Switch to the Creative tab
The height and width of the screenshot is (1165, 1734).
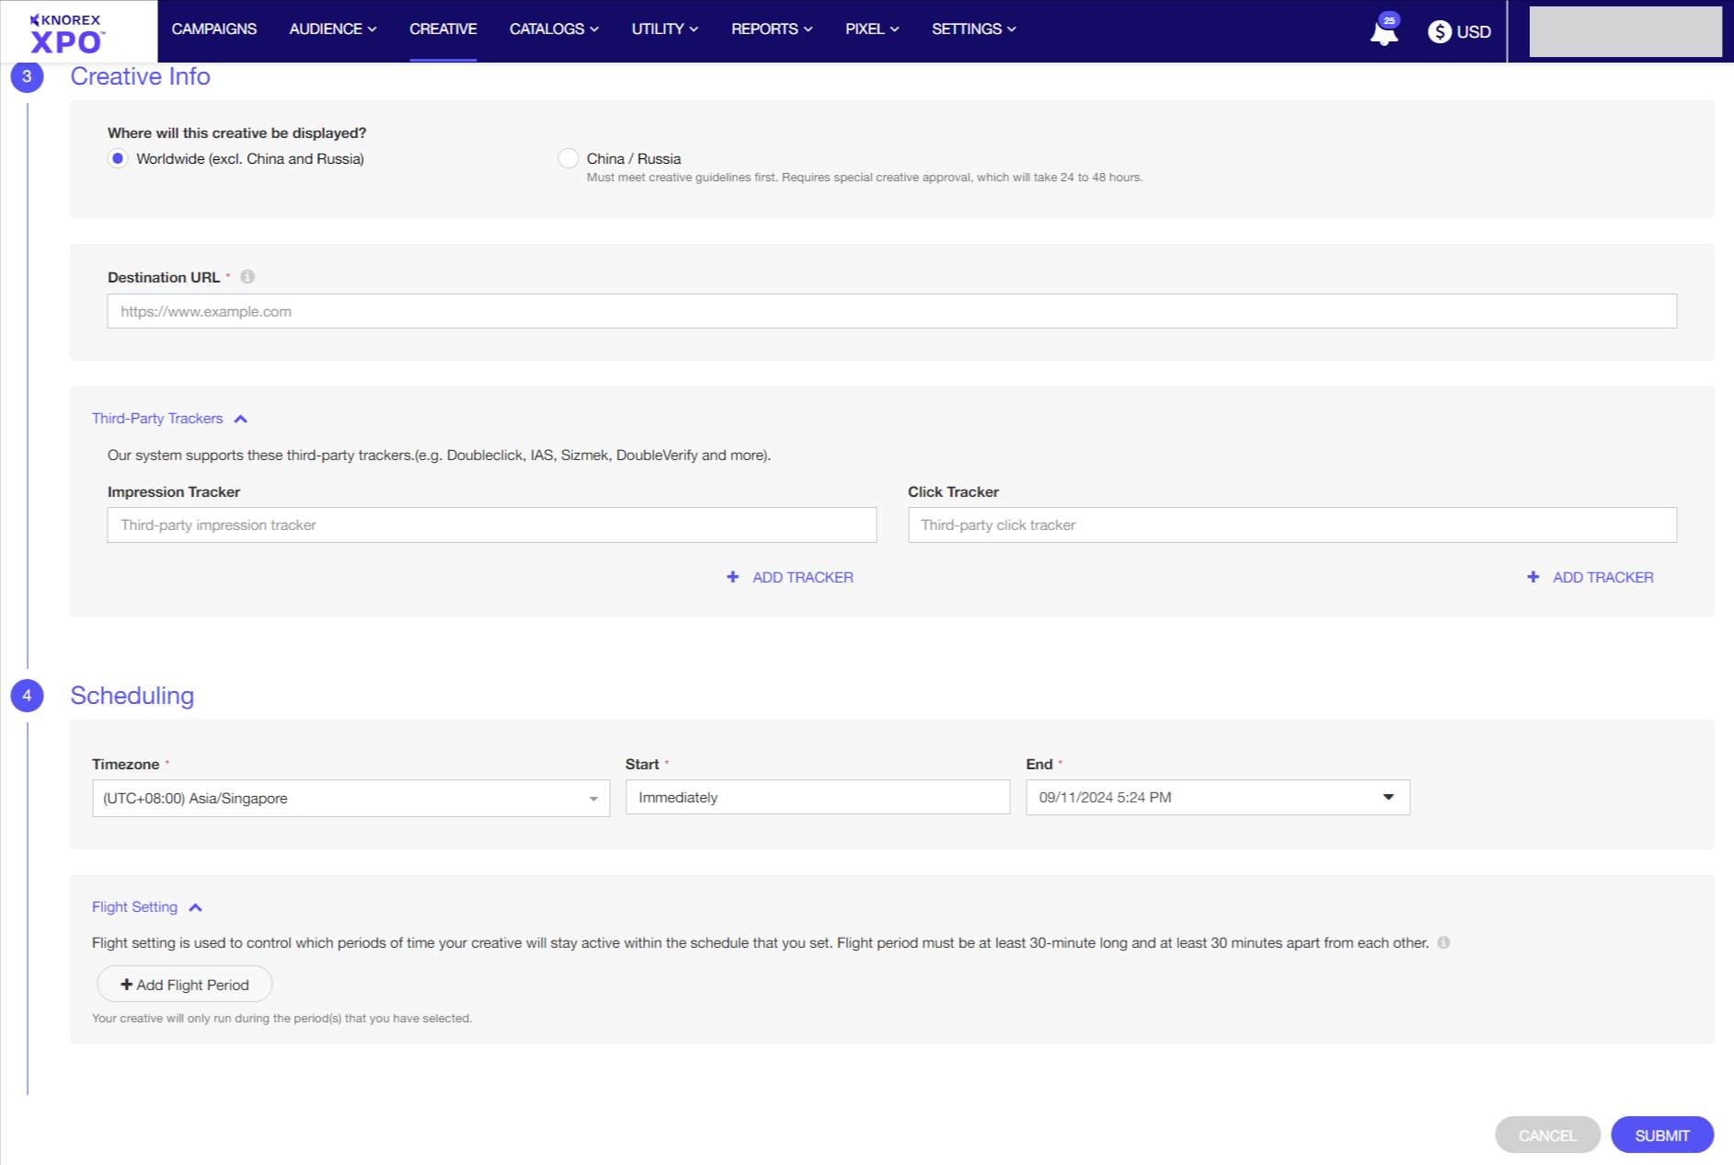point(443,29)
